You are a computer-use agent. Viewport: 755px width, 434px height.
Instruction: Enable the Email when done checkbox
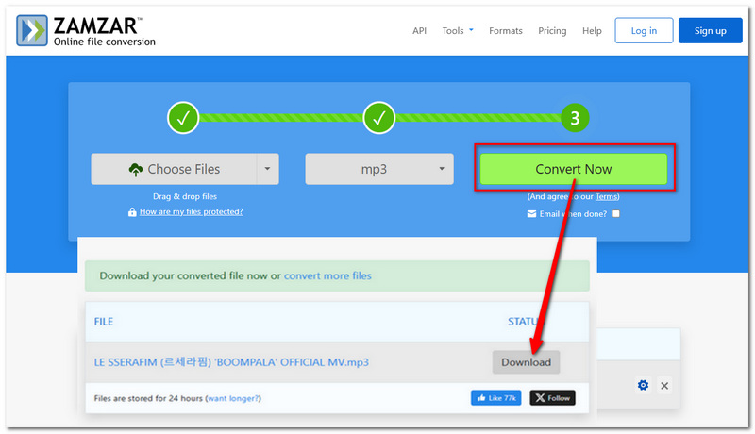tap(616, 214)
